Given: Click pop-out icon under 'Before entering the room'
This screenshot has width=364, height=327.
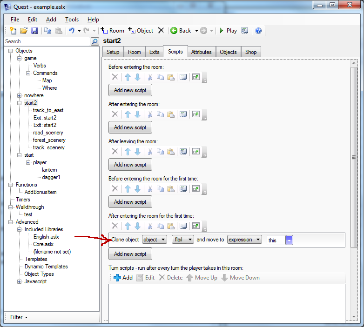Looking at the screenshot, I should pyautogui.click(x=196, y=77).
